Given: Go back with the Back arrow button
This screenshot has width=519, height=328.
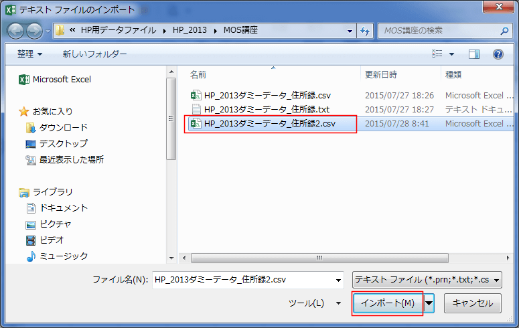Looking at the screenshot, I should click(x=15, y=31).
